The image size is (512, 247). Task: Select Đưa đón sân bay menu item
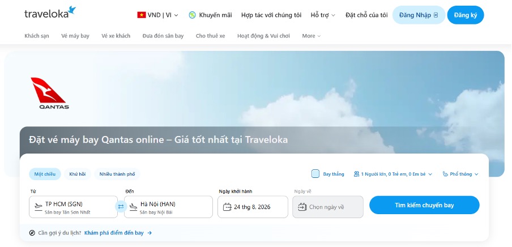click(x=163, y=36)
